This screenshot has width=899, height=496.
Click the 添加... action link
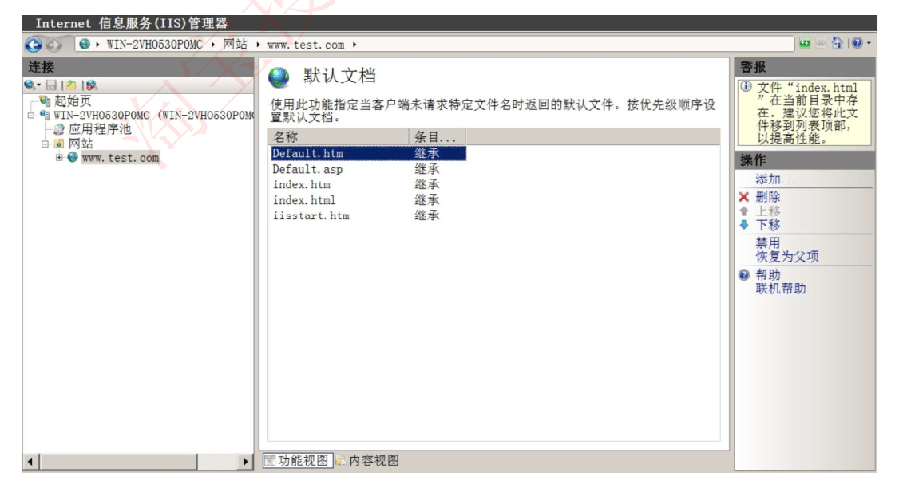coord(776,179)
